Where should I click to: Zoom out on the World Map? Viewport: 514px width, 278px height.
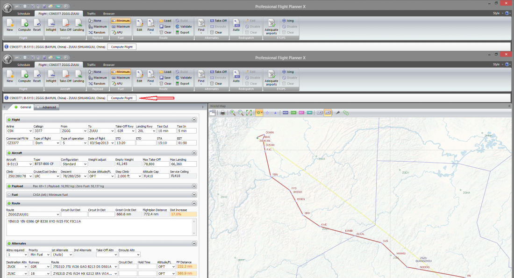241,113
